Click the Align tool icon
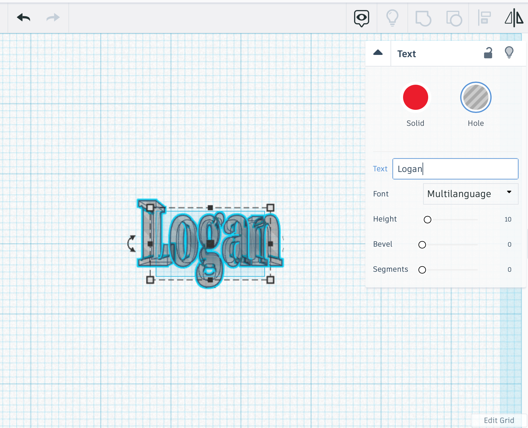Image resolution: width=528 pixels, height=428 pixels. (484, 18)
